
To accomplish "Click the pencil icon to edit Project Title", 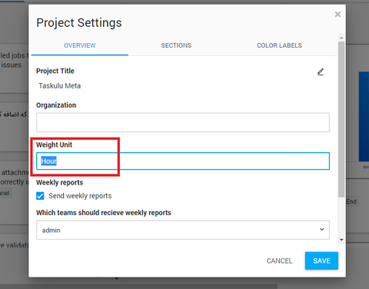I will click(321, 72).
